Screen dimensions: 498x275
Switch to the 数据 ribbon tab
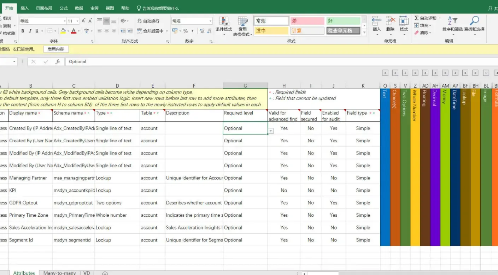(78, 8)
